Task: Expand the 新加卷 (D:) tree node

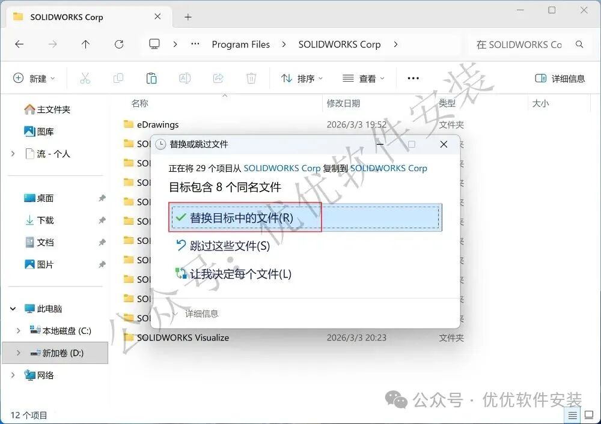Action: [19, 353]
